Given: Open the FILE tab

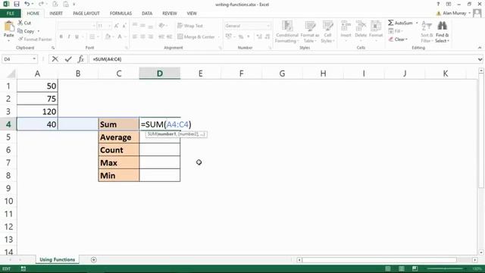Looking at the screenshot, I should pyautogui.click(x=10, y=14).
